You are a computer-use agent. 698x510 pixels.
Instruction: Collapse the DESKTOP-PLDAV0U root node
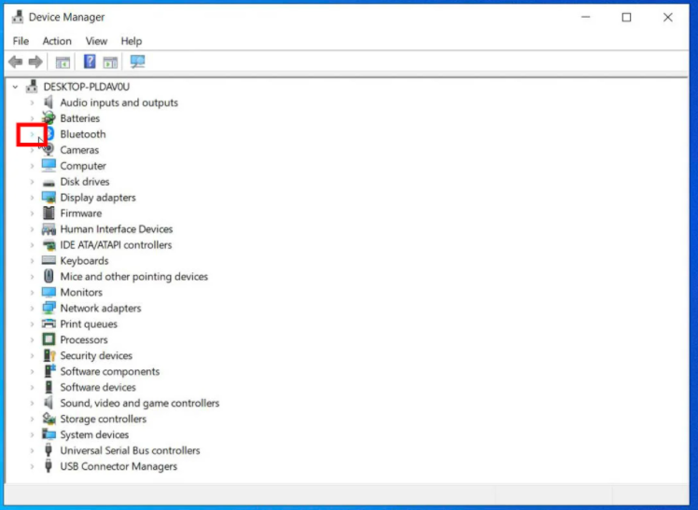(16, 87)
